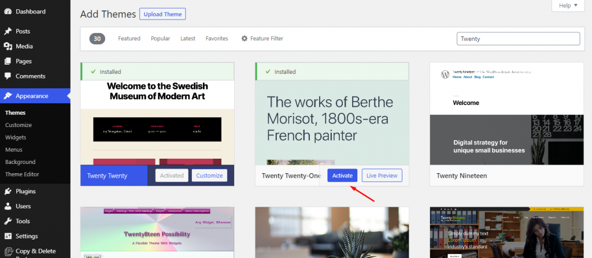This screenshot has height=258, width=592.
Task: Open Background submenu link
Action: [20, 162]
